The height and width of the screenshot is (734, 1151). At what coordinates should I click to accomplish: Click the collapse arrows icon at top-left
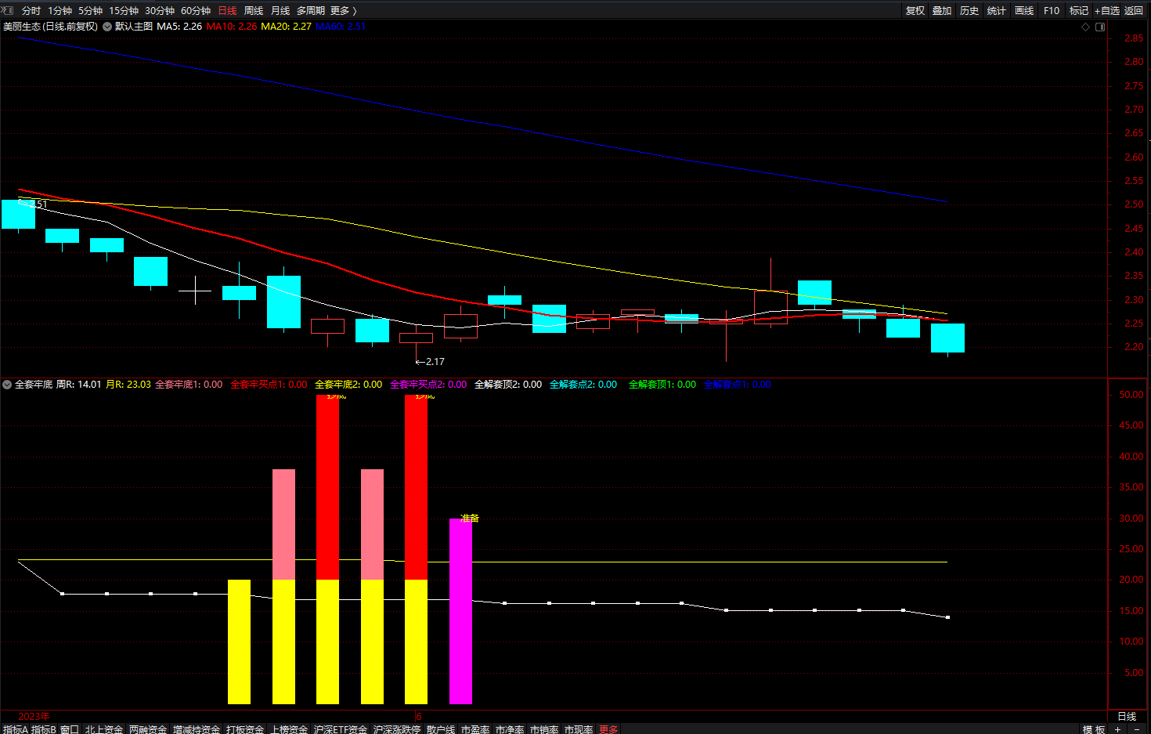(x=7, y=10)
